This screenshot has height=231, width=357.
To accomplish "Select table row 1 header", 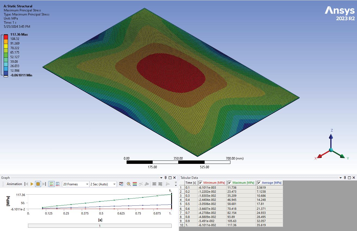I will pos(182,188).
